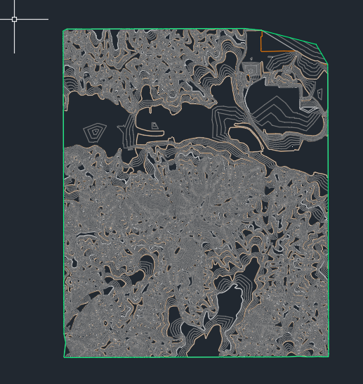Select the small trapezoid shape in open area

pyautogui.click(x=154, y=126)
